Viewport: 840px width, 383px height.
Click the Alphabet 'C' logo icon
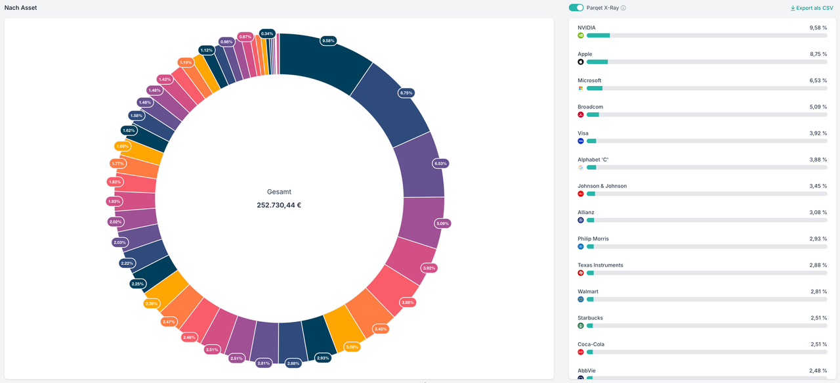tap(581, 168)
